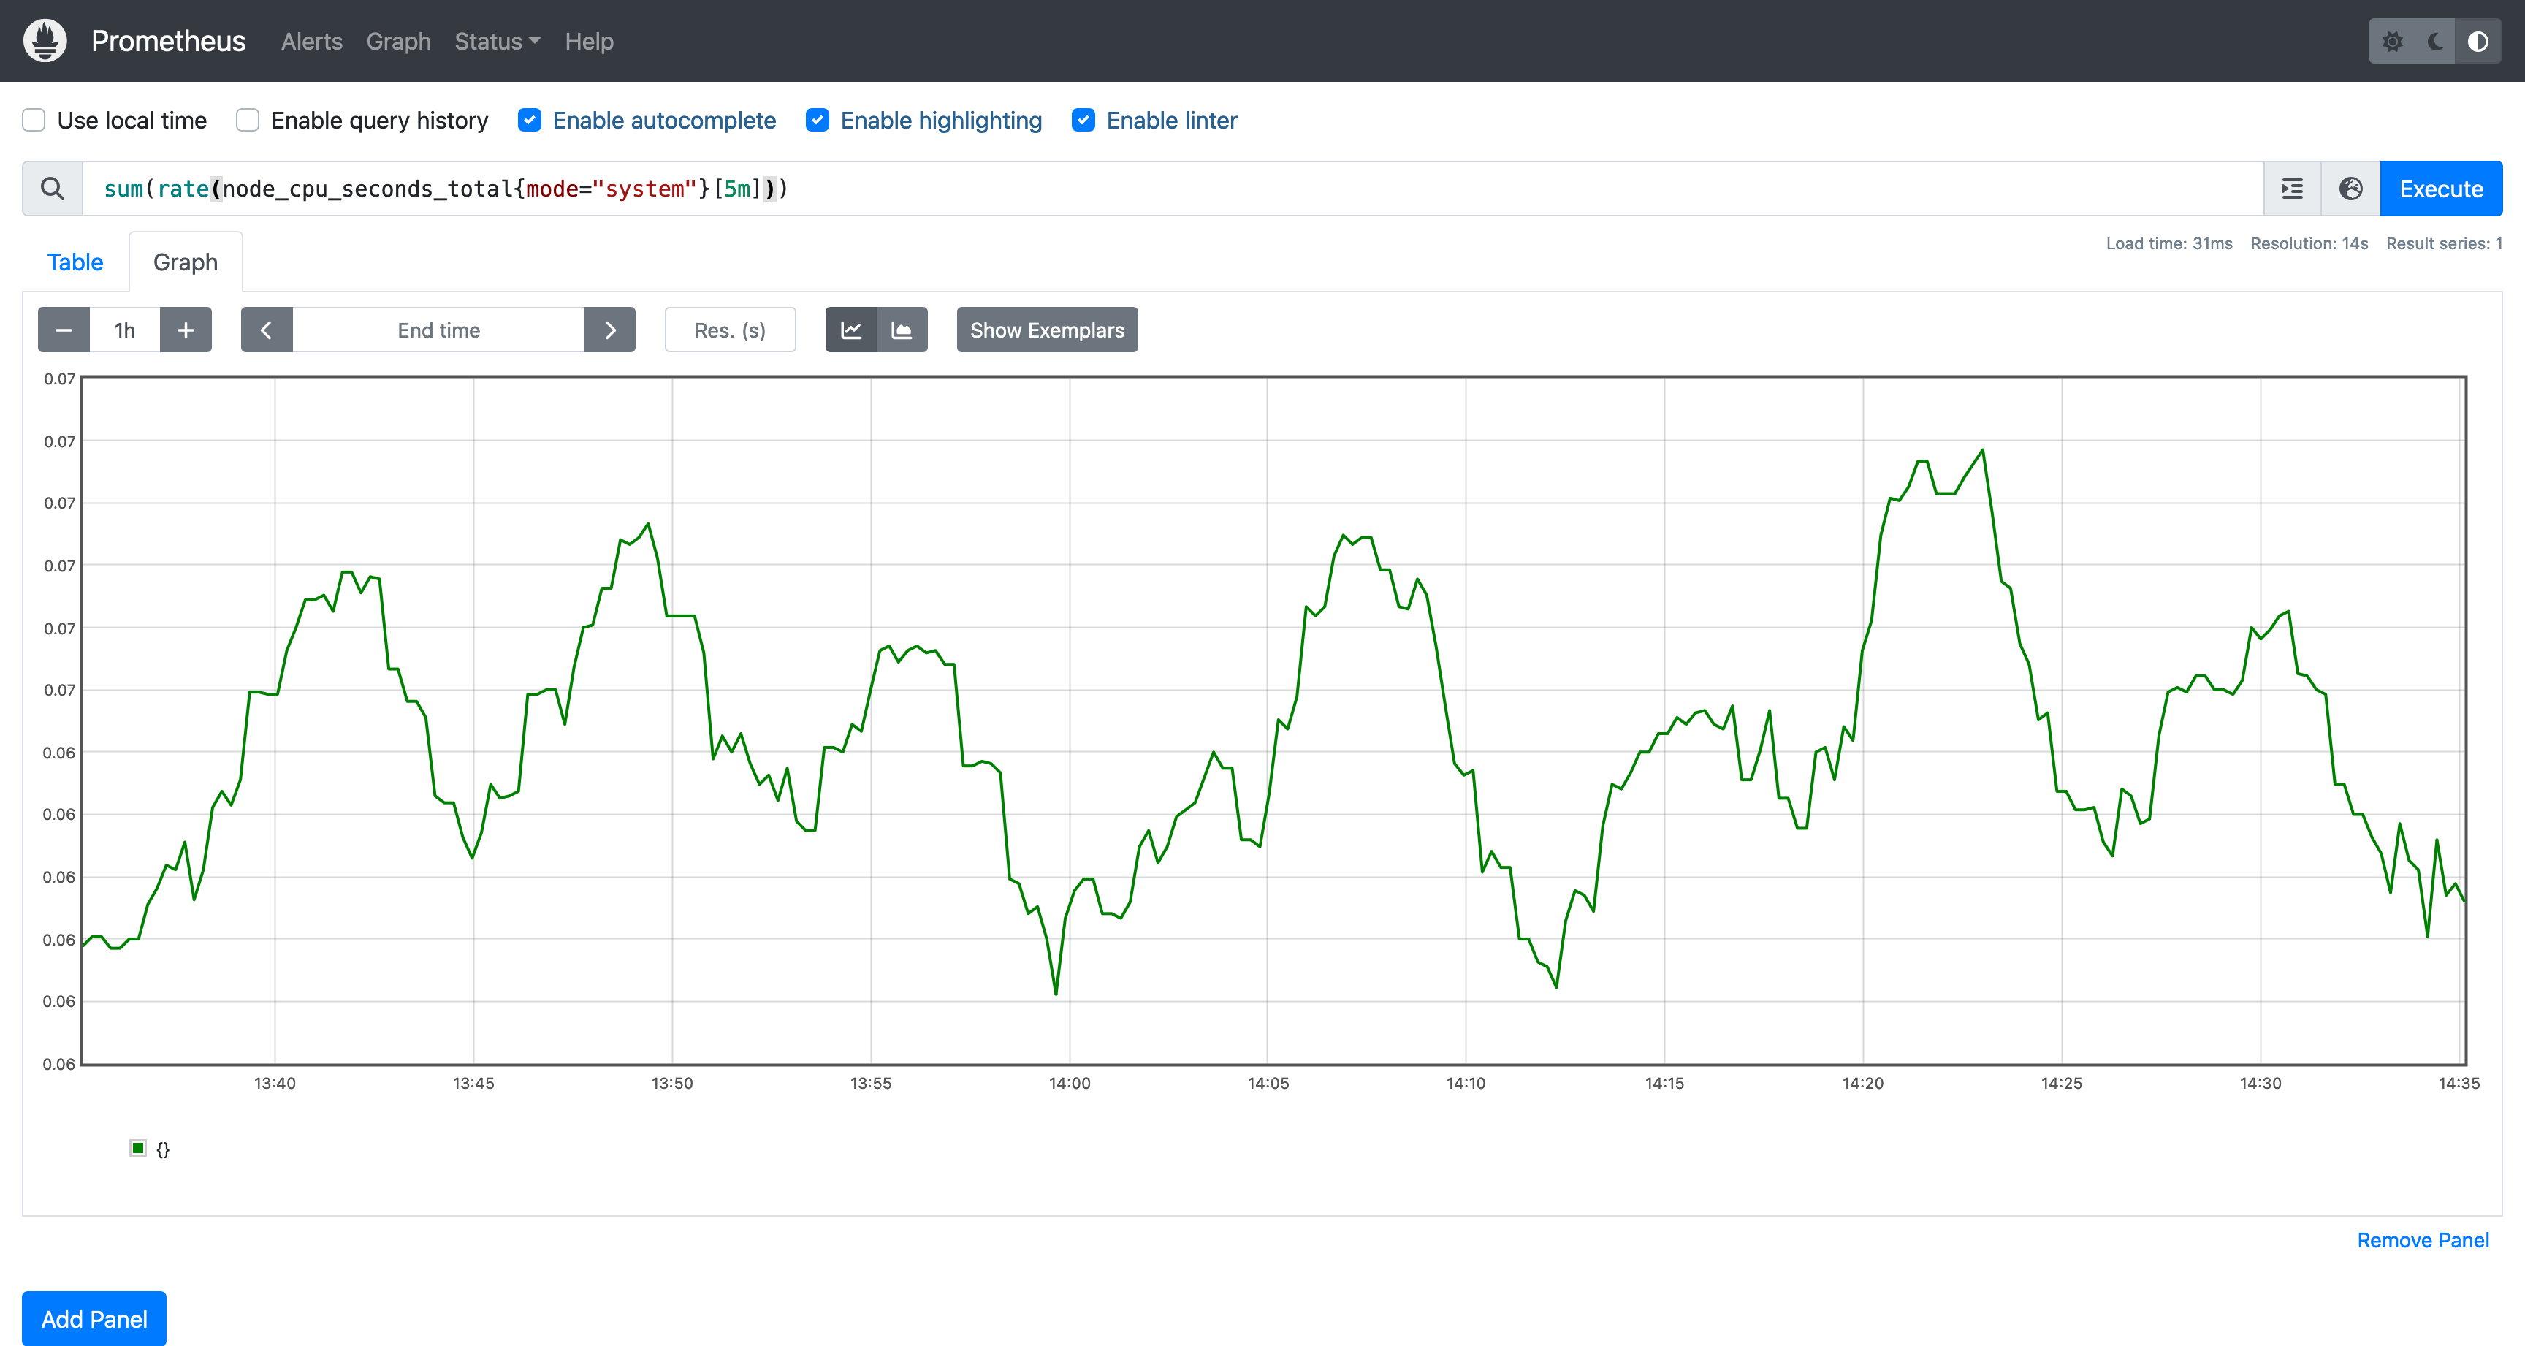Open the Alerts menu item
Screen dimensions: 2525x1346
(312, 41)
